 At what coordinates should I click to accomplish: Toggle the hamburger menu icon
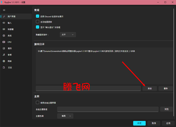pos(4,10)
